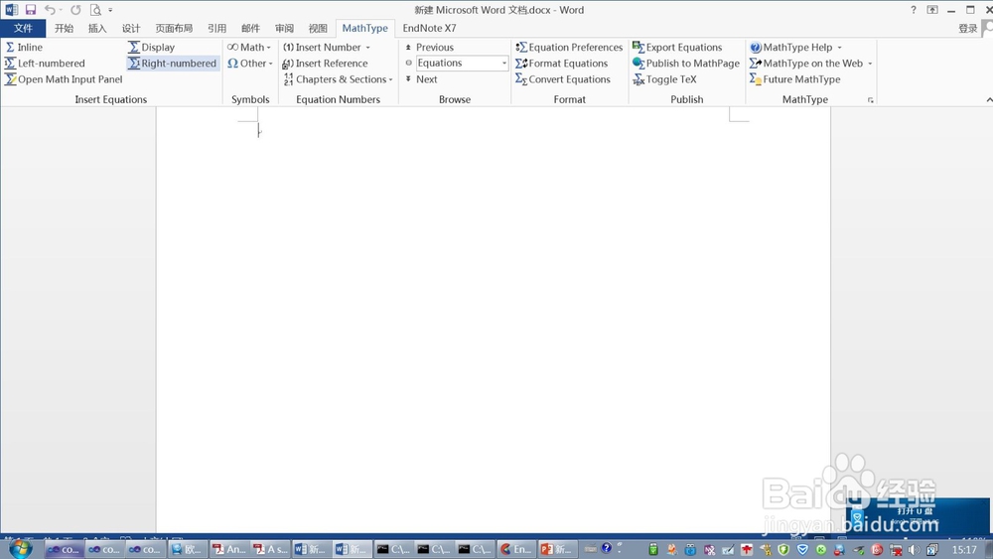Open the taskbar clock showing 15:17

pos(965,550)
